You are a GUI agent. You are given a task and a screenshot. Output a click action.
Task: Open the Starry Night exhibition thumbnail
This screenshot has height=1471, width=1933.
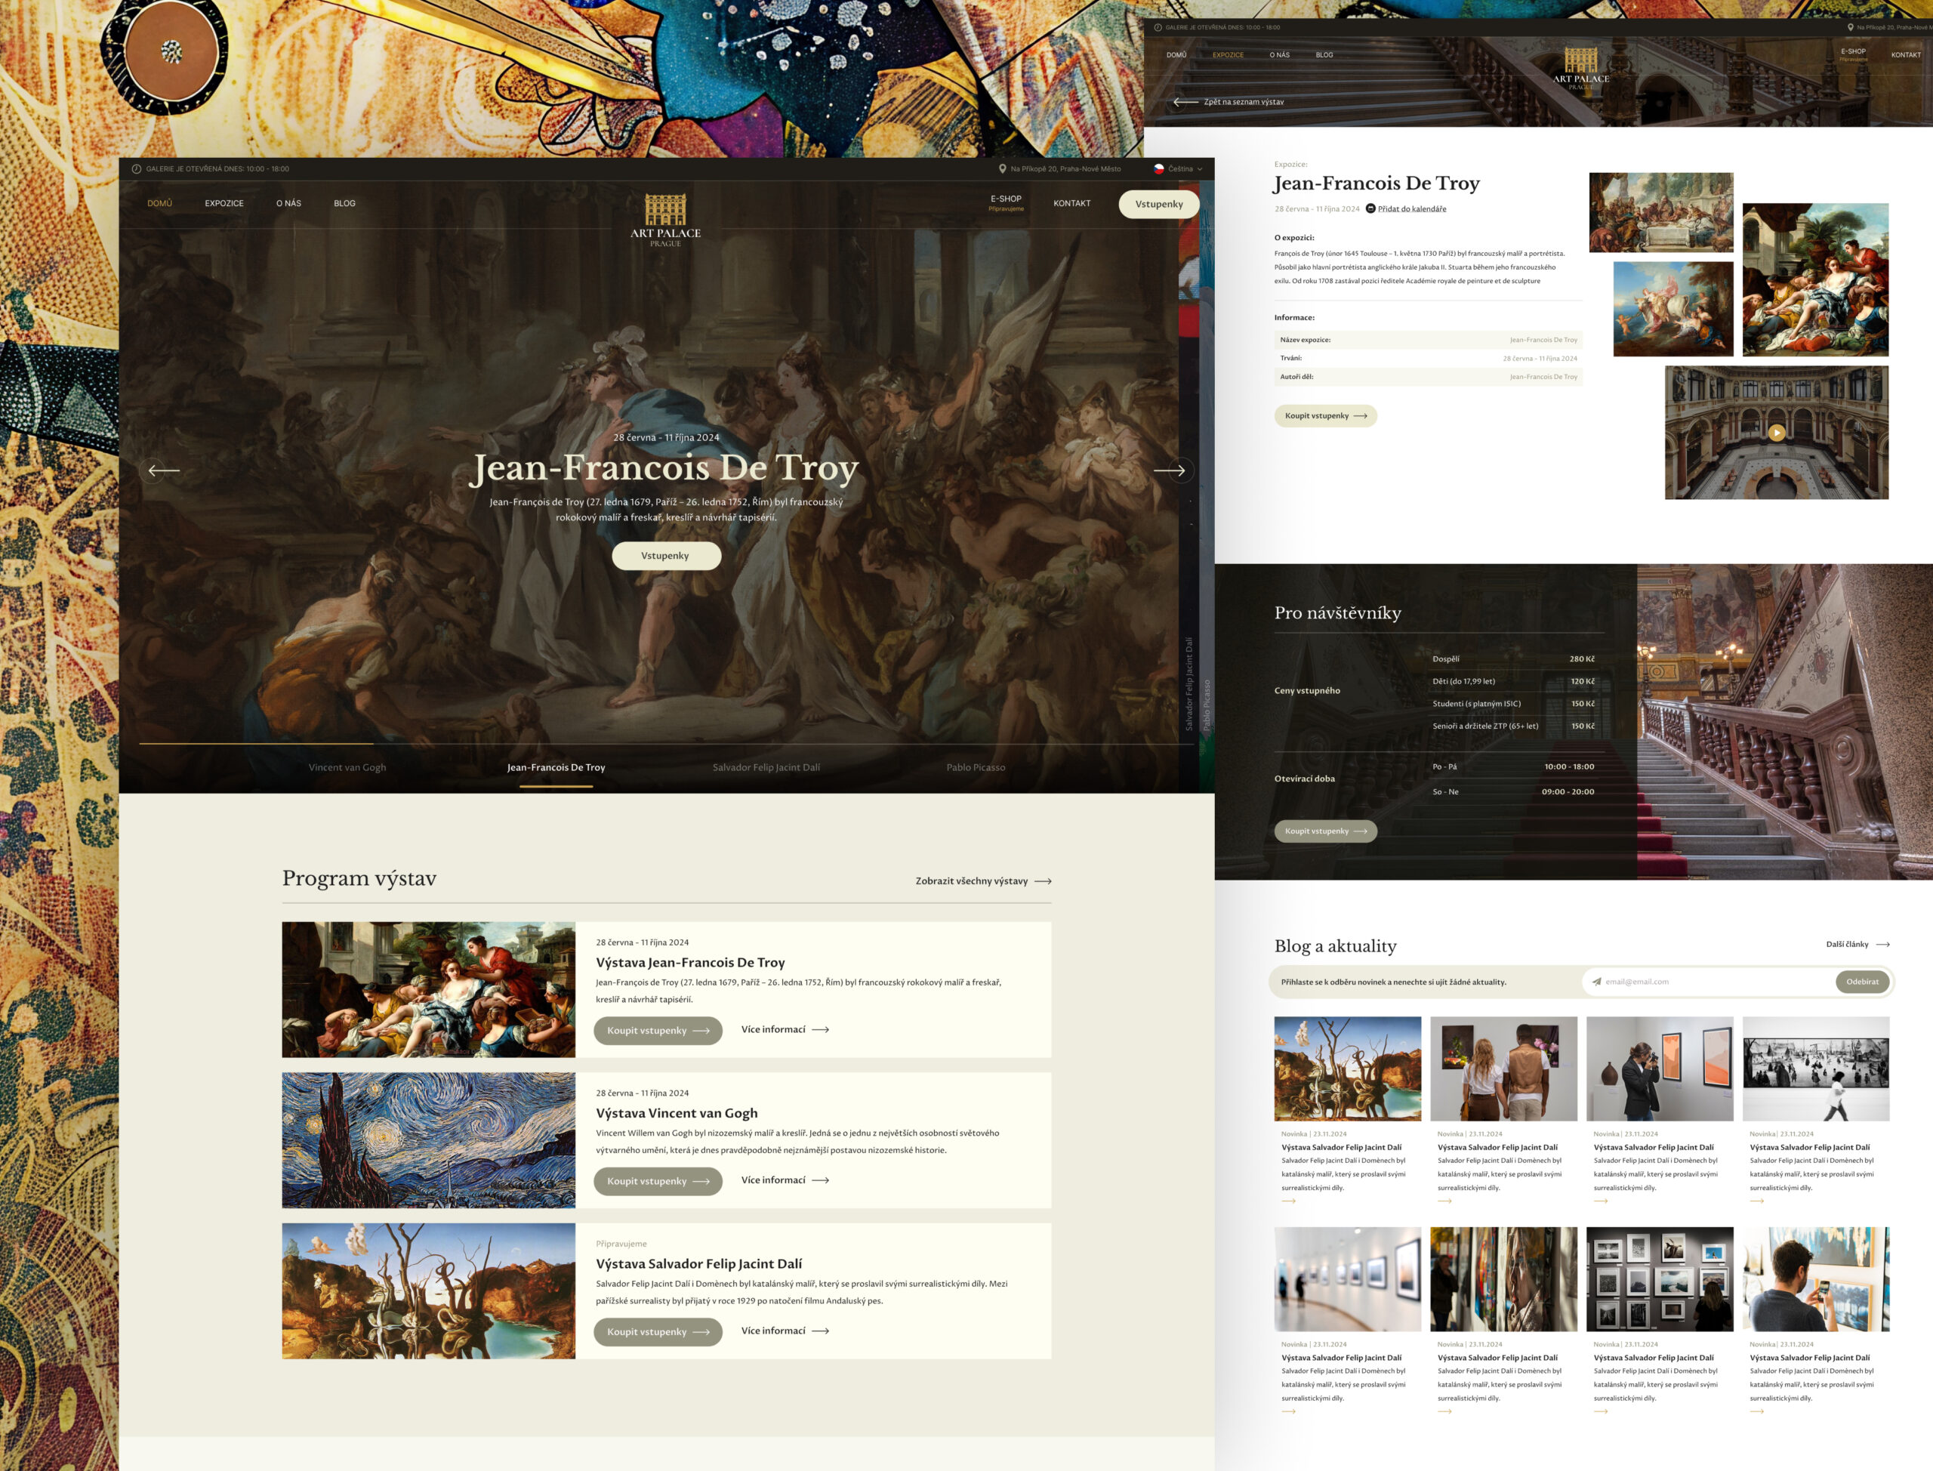click(x=428, y=1140)
